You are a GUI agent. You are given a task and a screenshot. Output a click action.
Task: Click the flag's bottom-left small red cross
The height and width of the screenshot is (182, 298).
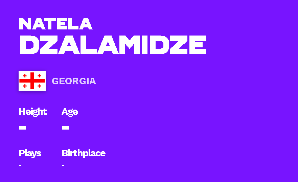coord(25,86)
